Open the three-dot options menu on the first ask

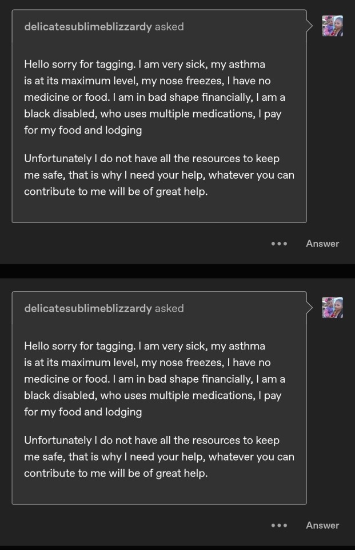point(279,243)
